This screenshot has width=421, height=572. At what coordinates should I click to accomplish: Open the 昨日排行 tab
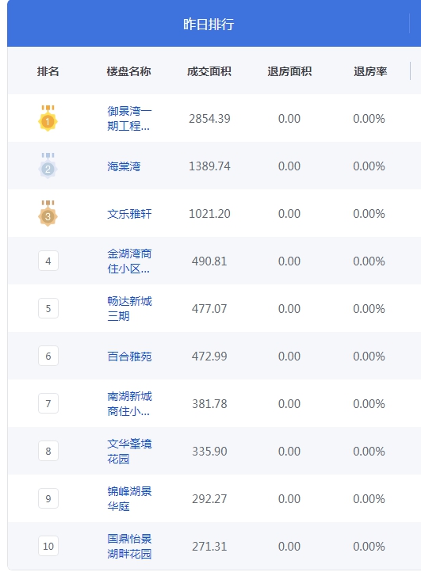pyautogui.click(x=209, y=24)
